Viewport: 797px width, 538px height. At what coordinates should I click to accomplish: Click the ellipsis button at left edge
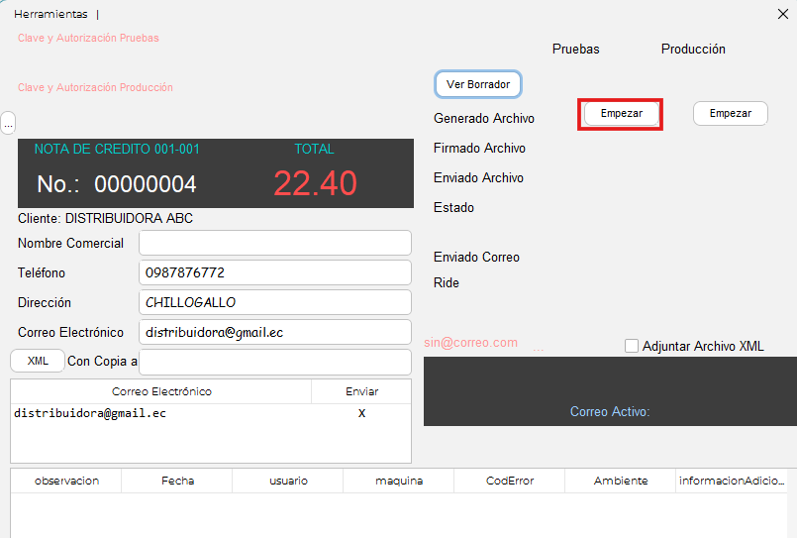pyautogui.click(x=8, y=123)
